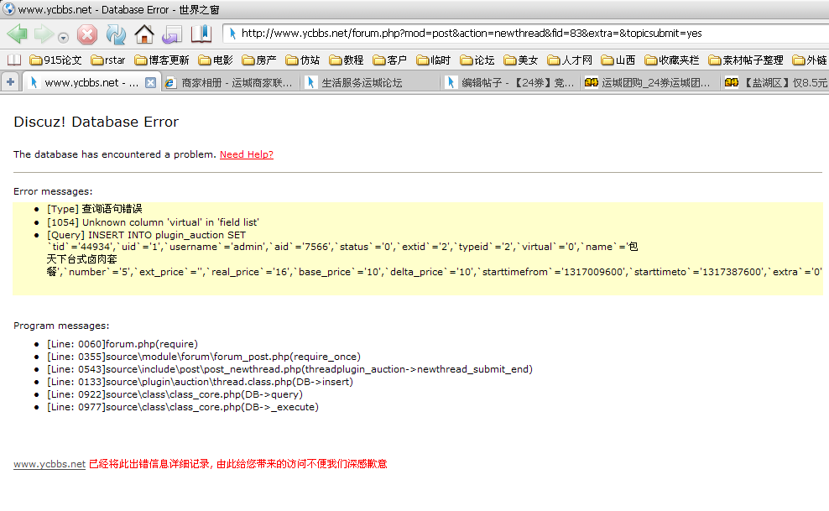Click the [Type] 查询语句错误 line
The height and width of the screenshot is (511, 829).
(x=94, y=209)
